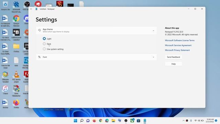Open File Explorer from the taskbar
Screen dimensions: 220x124
113,121
